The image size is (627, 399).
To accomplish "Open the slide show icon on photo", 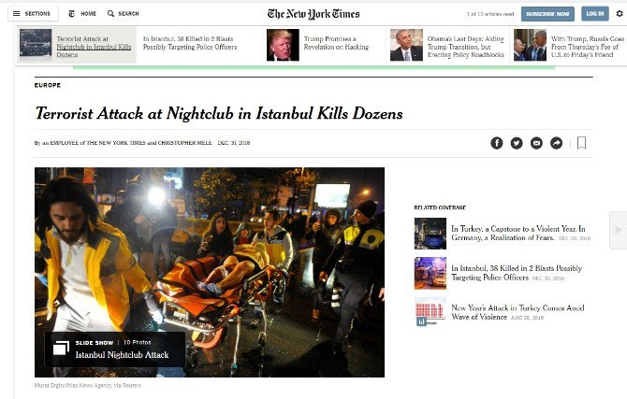I will 61,349.
